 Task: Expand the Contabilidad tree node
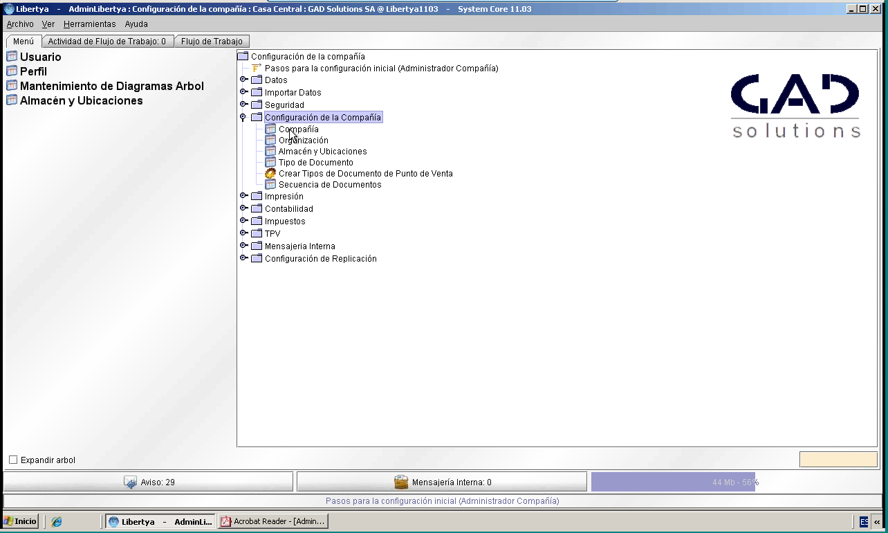click(243, 208)
